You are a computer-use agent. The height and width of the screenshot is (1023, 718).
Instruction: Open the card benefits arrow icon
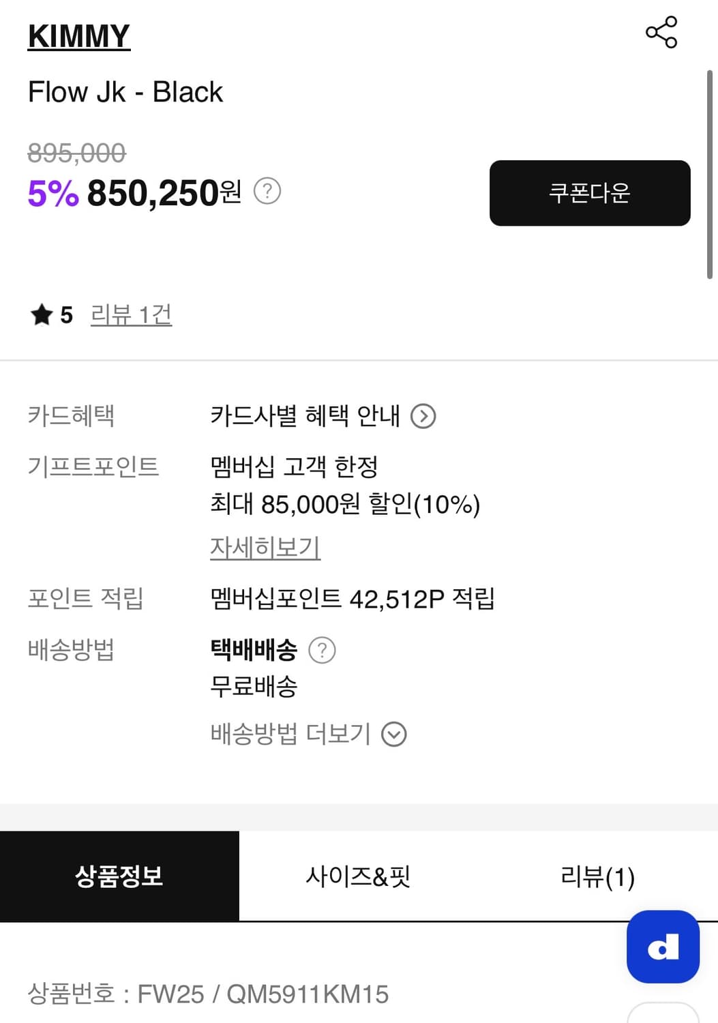[423, 416]
